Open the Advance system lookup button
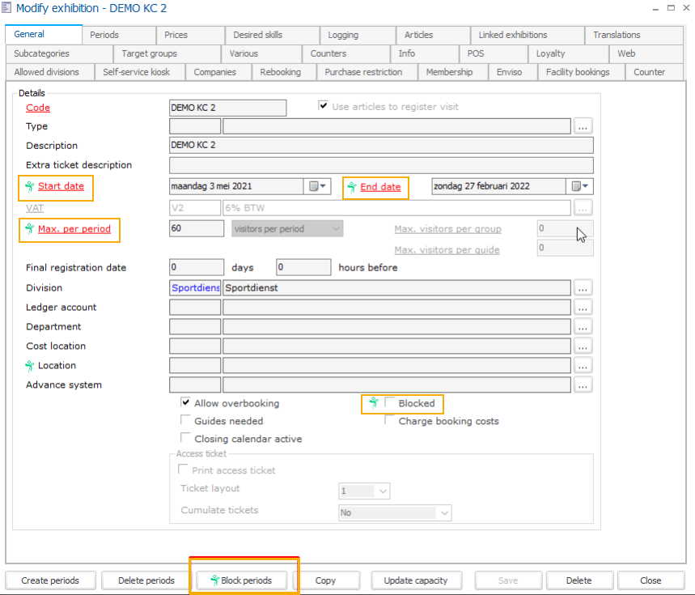 pyautogui.click(x=583, y=385)
